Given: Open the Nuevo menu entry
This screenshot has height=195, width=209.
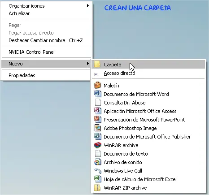Looking at the screenshot, I should [46, 64].
